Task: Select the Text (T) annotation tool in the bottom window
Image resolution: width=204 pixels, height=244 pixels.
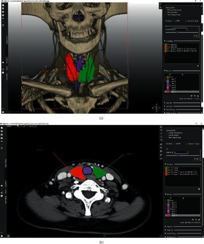Action: (161, 148)
